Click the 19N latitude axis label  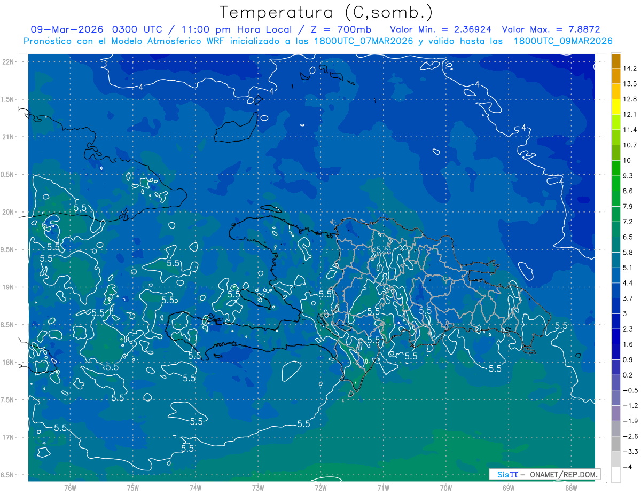(x=9, y=287)
